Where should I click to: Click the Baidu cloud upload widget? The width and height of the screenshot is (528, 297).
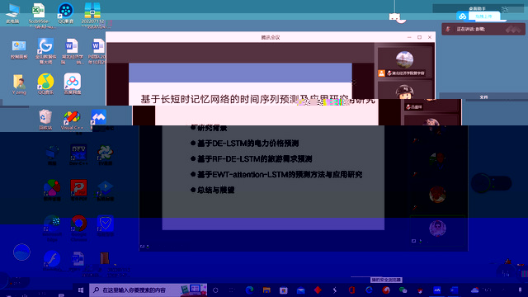click(x=478, y=16)
